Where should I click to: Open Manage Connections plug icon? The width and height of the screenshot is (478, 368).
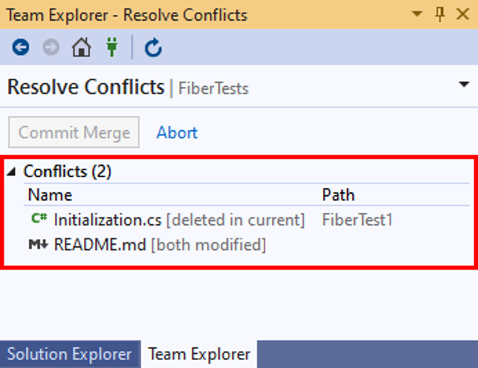point(112,47)
